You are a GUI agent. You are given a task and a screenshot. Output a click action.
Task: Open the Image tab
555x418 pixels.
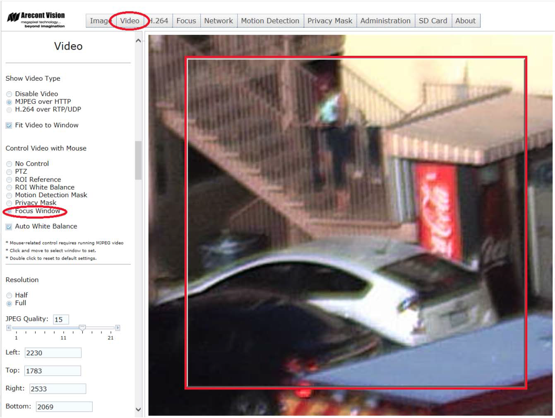(100, 21)
